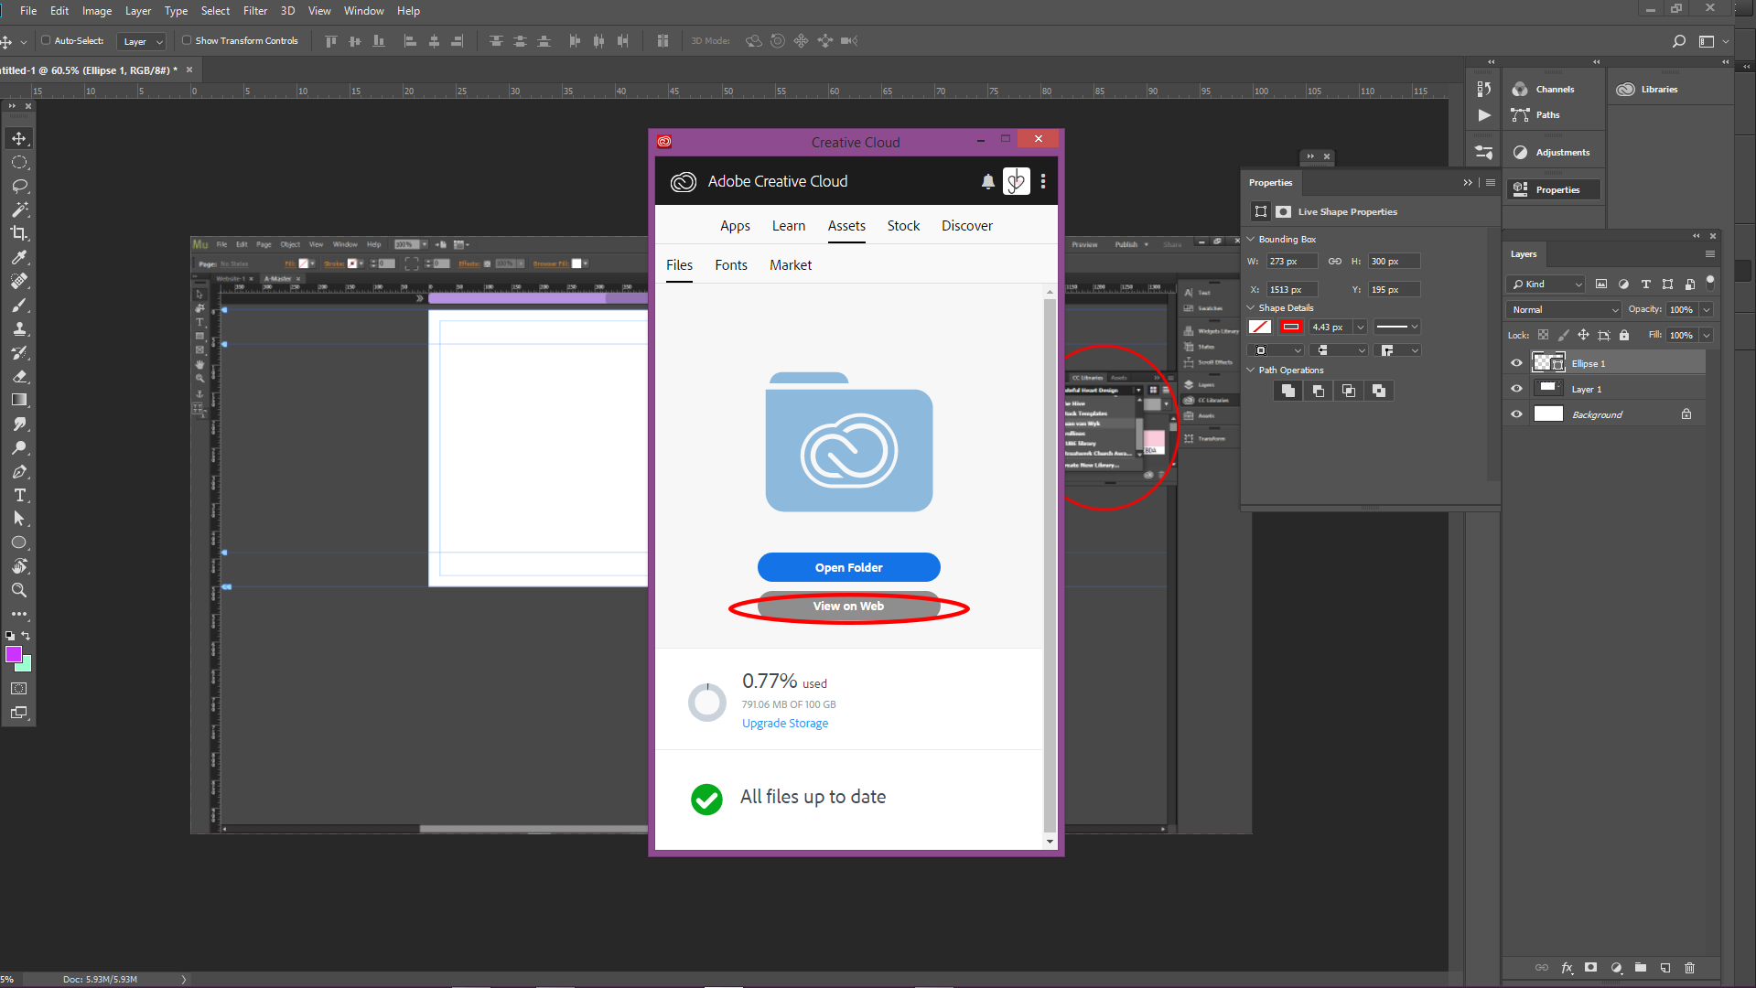1756x988 pixels.
Task: Toggle Quick Mask mode icon
Action: [x=18, y=688]
